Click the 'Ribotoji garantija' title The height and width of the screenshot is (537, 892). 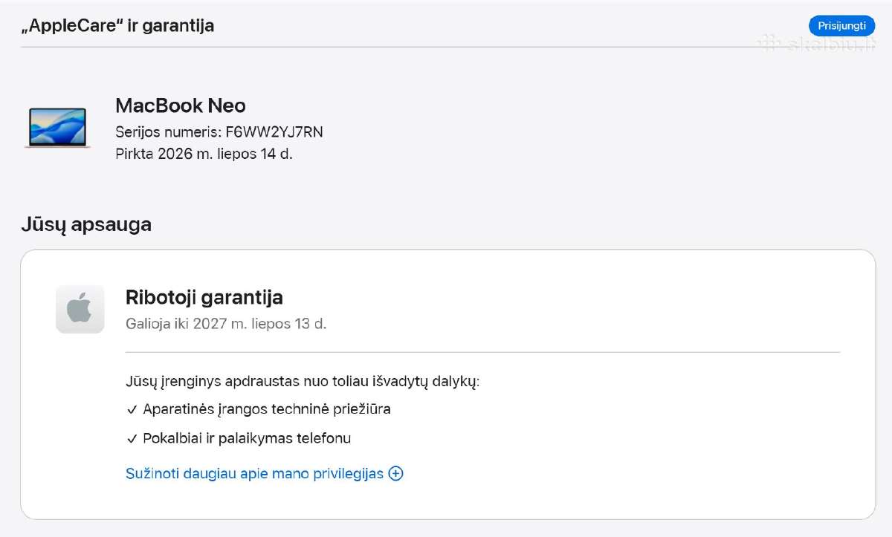204,298
